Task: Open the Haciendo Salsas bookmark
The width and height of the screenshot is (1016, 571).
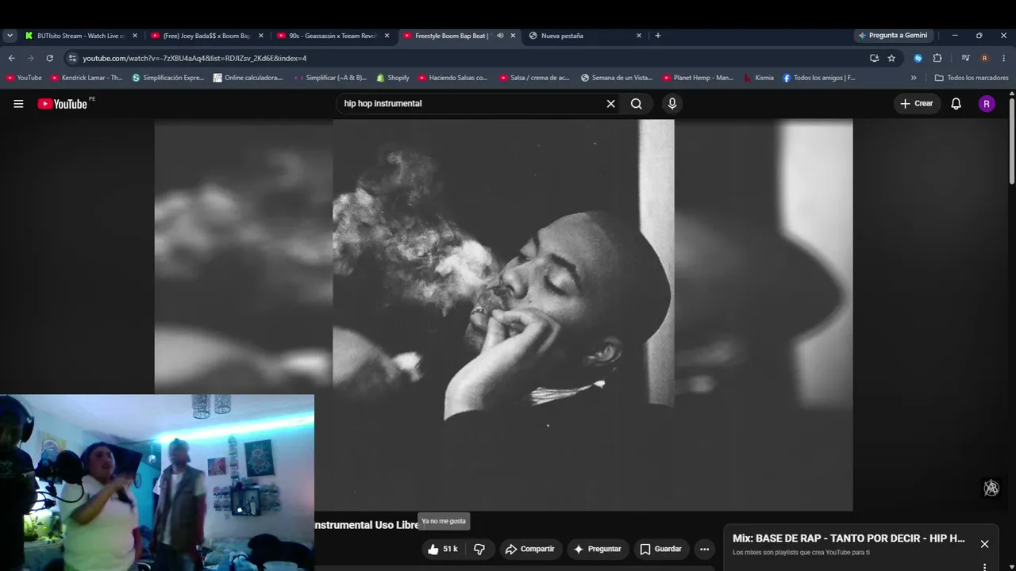Action: pos(452,78)
